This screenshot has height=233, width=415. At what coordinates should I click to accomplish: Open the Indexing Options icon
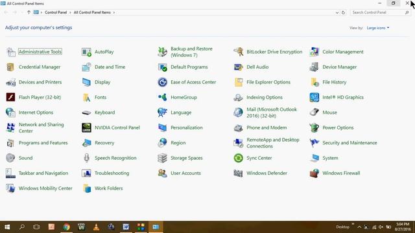point(239,98)
